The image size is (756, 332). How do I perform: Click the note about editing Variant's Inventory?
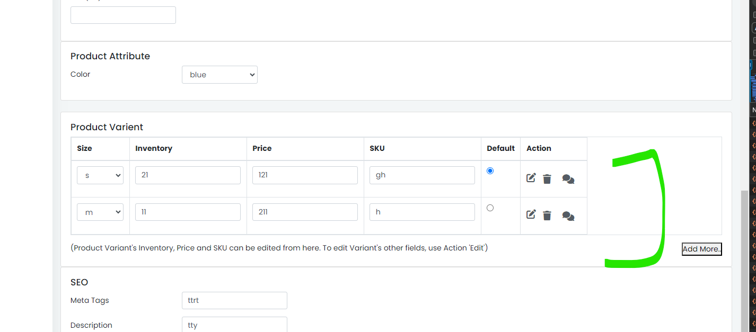point(279,248)
